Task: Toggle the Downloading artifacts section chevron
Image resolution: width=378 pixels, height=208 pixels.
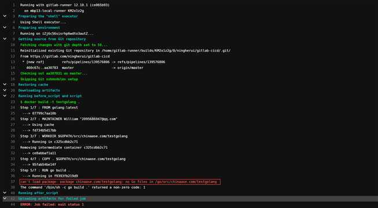Action: [x=5, y=90]
